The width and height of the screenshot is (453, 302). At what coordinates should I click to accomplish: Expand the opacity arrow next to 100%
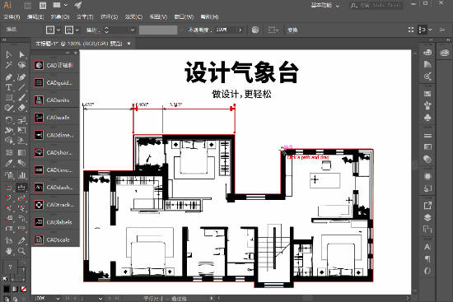(x=241, y=30)
